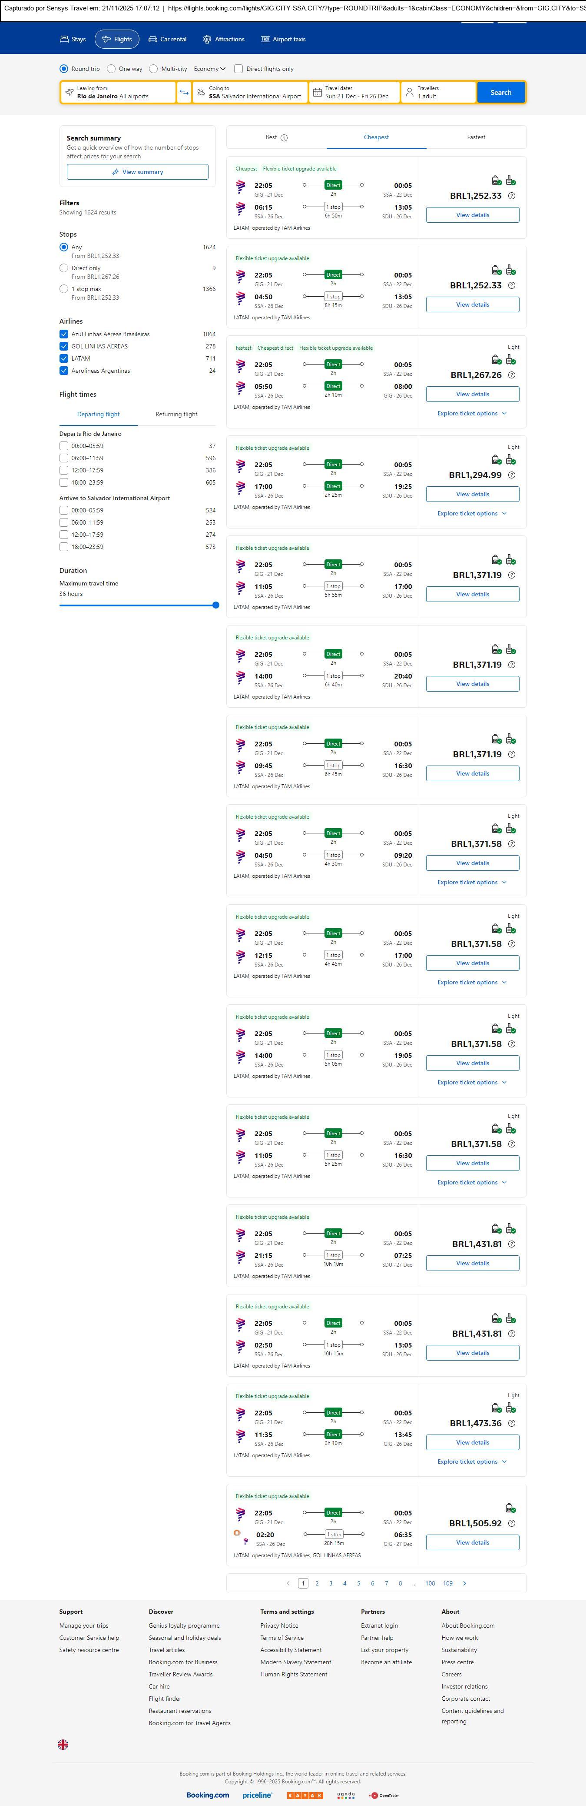Click the price info icon beside BRL1,294.99

(x=511, y=475)
